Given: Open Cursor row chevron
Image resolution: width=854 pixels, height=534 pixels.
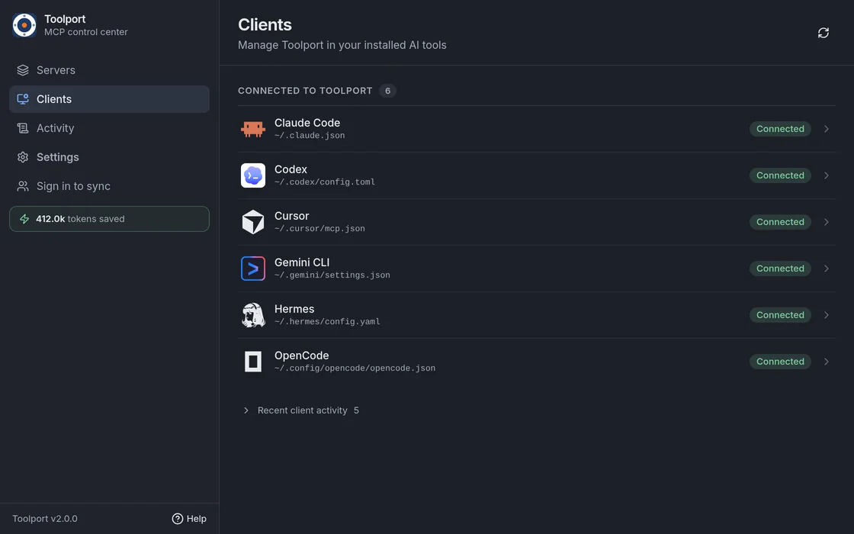Looking at the screenshot, I should click(827, 222).
